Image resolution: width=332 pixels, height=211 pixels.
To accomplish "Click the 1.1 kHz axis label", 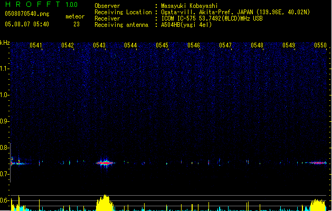I will (4, 69).
